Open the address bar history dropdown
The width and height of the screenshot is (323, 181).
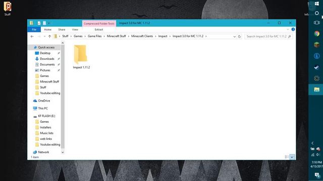coord(234,37)
